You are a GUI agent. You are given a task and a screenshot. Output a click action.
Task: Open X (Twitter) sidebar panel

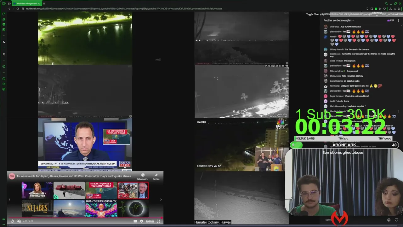coord(4,54)
